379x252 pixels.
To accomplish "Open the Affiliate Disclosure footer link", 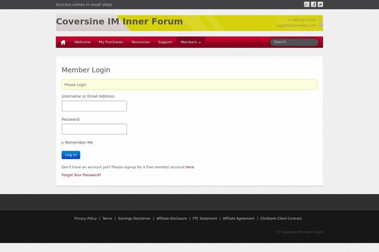I will 172,219.
